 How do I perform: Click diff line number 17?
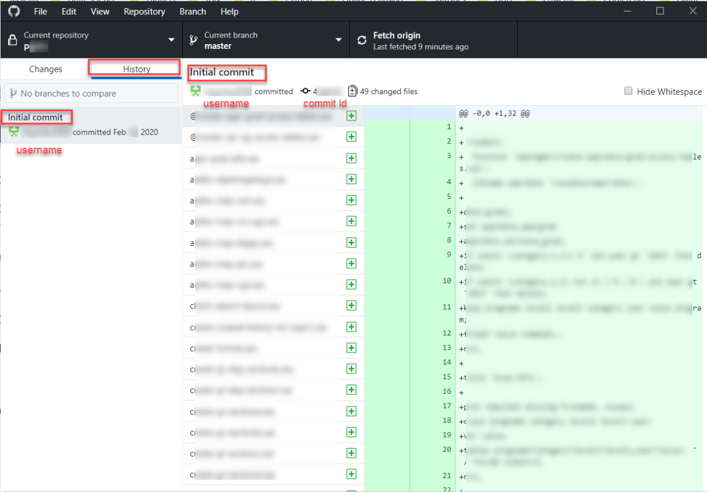click(x=446, y=406)
